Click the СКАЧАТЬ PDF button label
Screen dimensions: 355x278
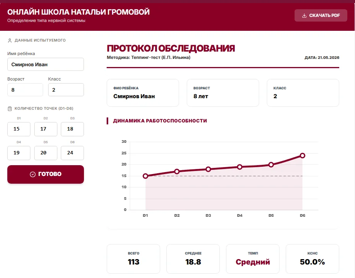325,15
